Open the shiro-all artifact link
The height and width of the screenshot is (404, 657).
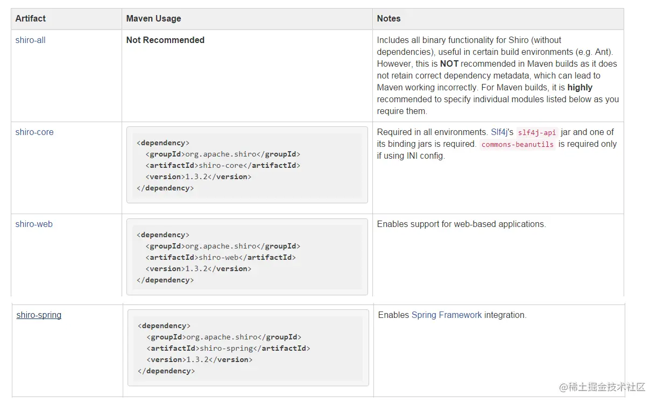[30, 40]
